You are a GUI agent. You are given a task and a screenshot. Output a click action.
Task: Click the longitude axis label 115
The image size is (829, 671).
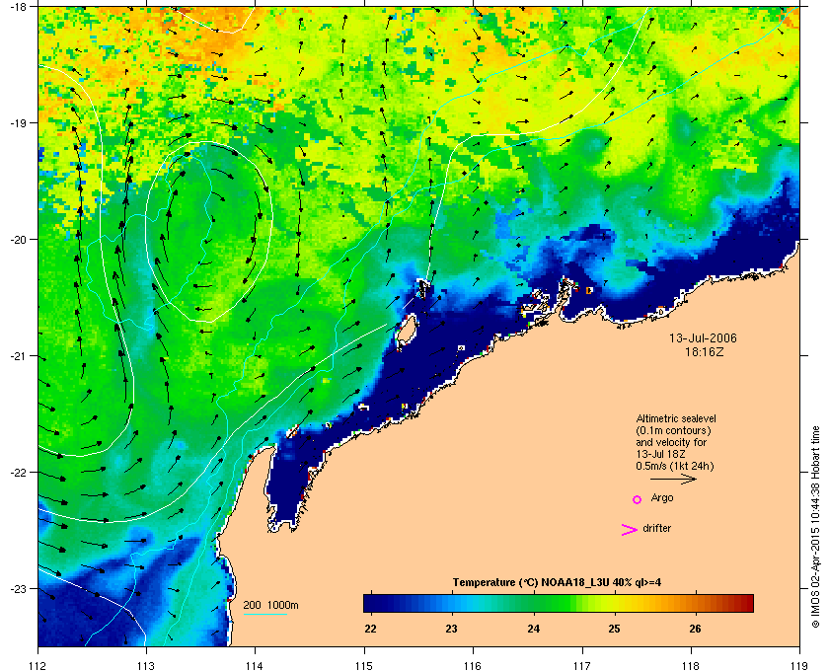point(364,665)
